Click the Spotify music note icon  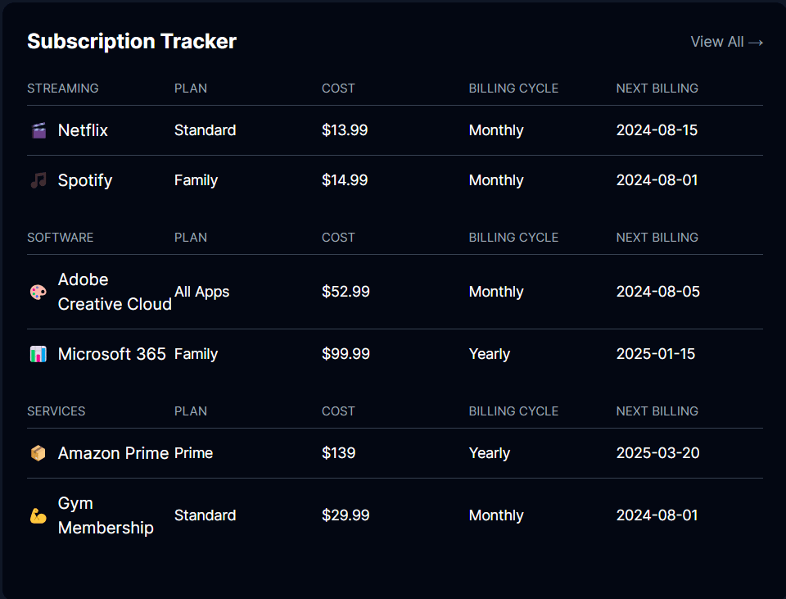click(37, 180)
